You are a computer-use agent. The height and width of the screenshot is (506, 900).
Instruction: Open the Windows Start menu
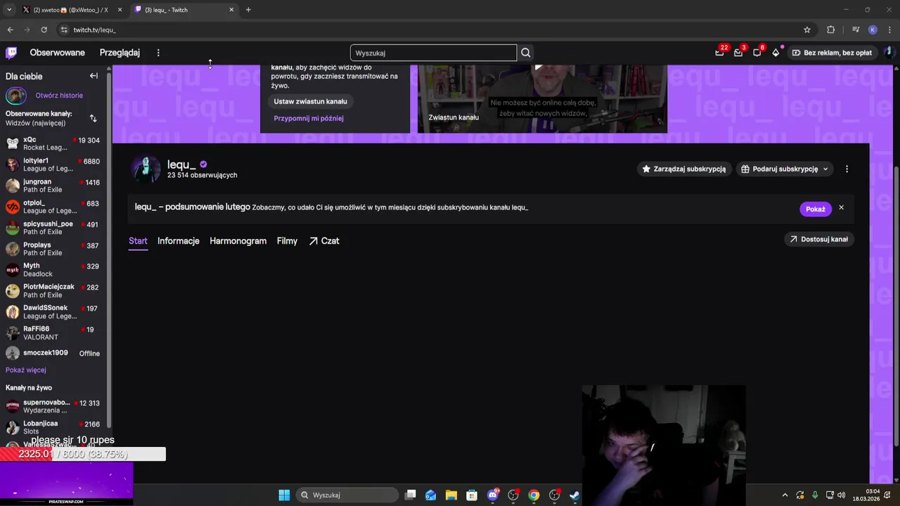[x=284, y=495]
